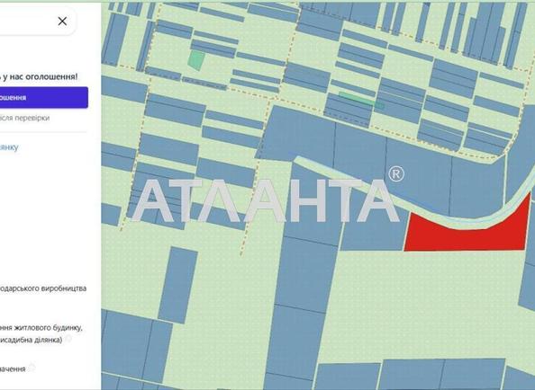Click the purple announcement button ending in 'ошення'

coord(43,98)
